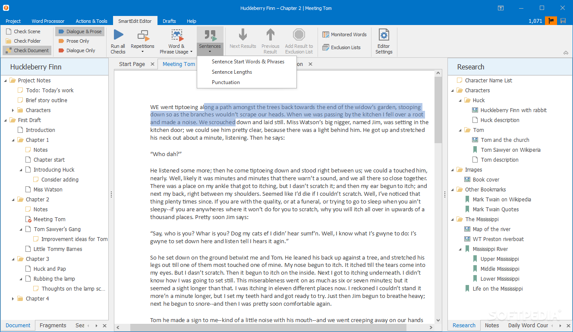This screenshot has height=332, width=573.
Task: Switch to the Start Page document tab
Action: pyautogui.click(x=132, y=64)
